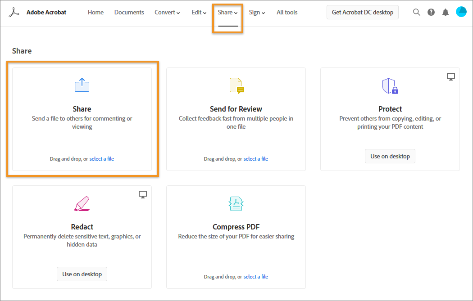Go to the Documents tab
The image size is (473, 301).
tap(129, 12)
